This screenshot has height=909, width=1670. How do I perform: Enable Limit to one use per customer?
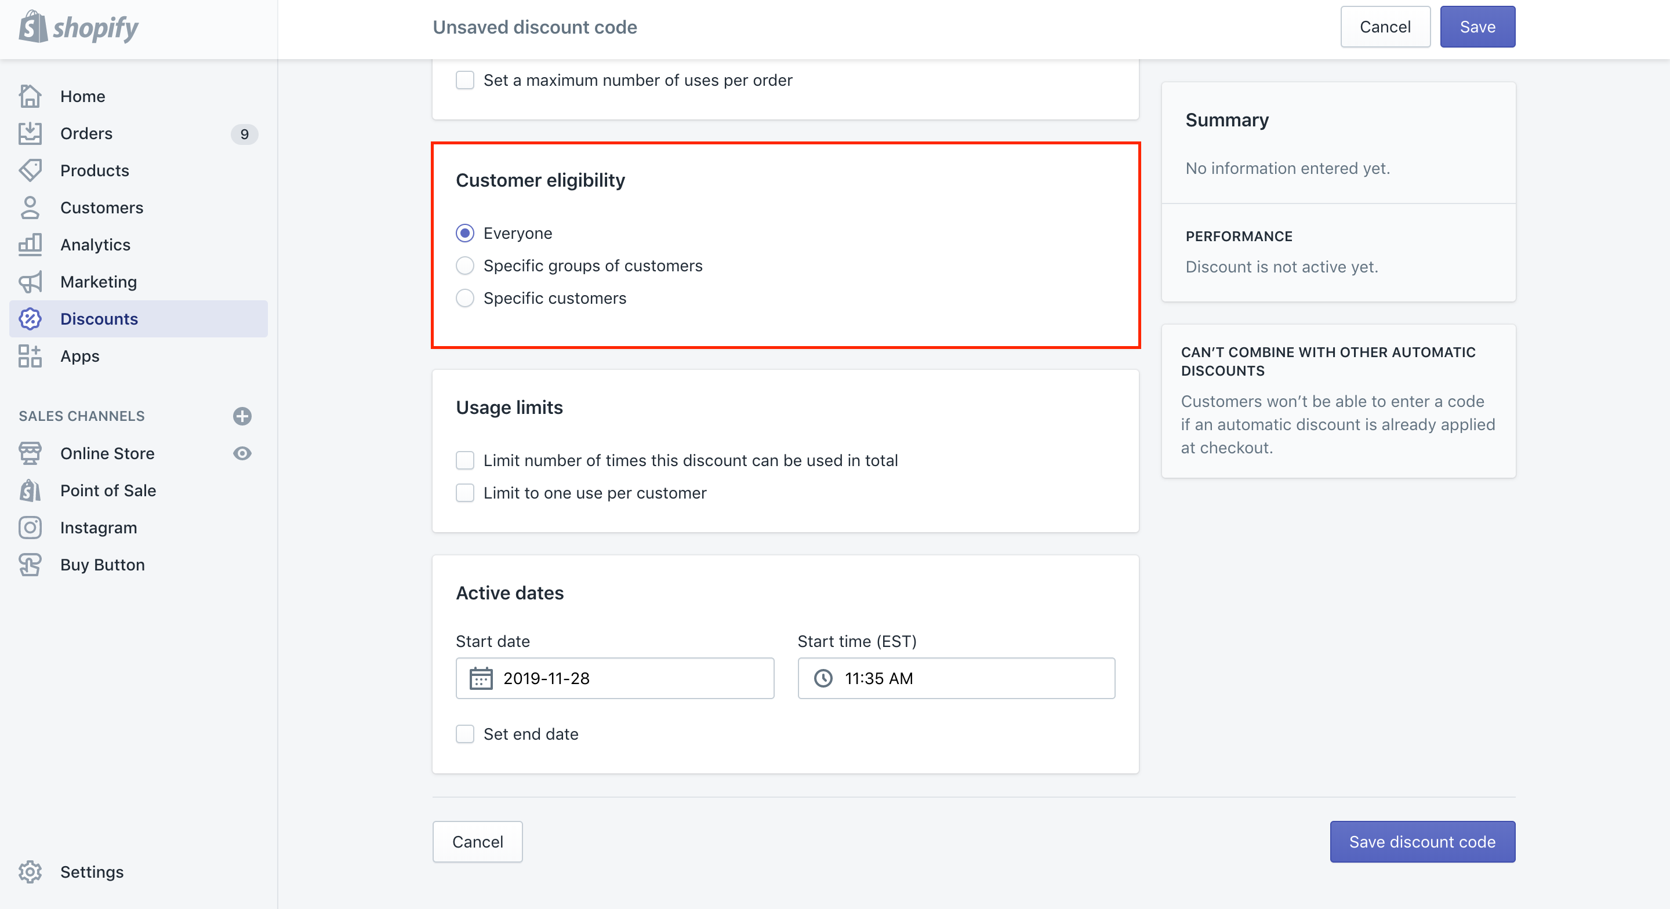click(x=466, y=493)
